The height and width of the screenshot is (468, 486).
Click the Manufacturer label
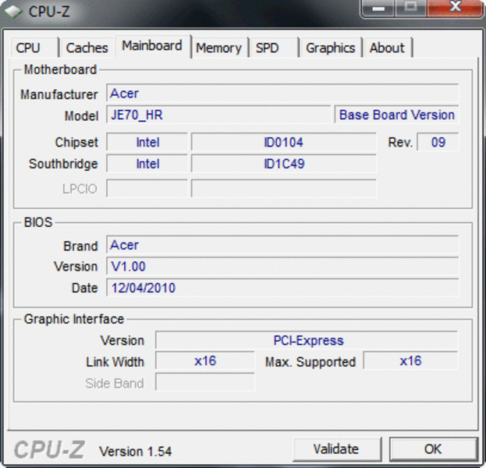coord(59,94)
